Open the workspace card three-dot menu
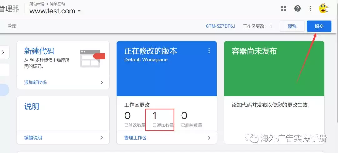The height and width of the screenshot is (153, 338). tap(209, 51)
